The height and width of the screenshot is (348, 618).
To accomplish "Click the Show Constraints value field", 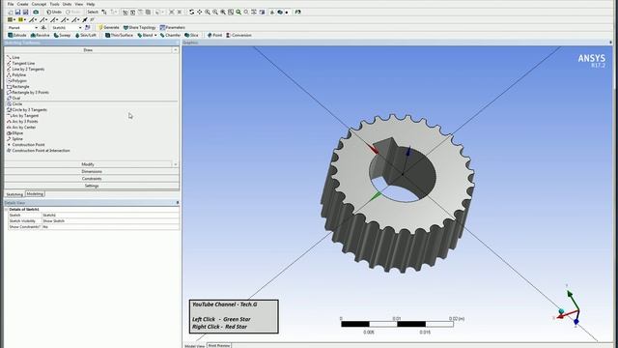I will pyautogui.click(x=110, y=227).
